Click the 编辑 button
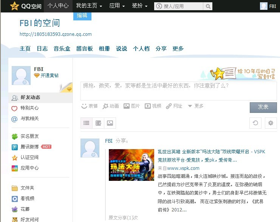Image resolution: width=280 pixels, height=222 pixels. tap(82, 16)
